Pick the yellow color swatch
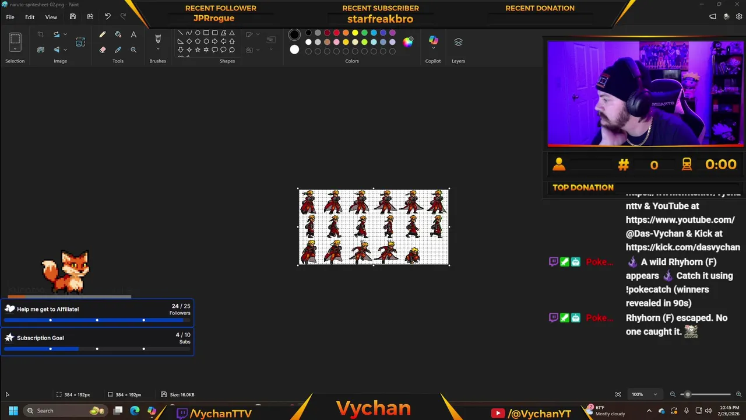The image size is (746, 420). coord(355,33)
